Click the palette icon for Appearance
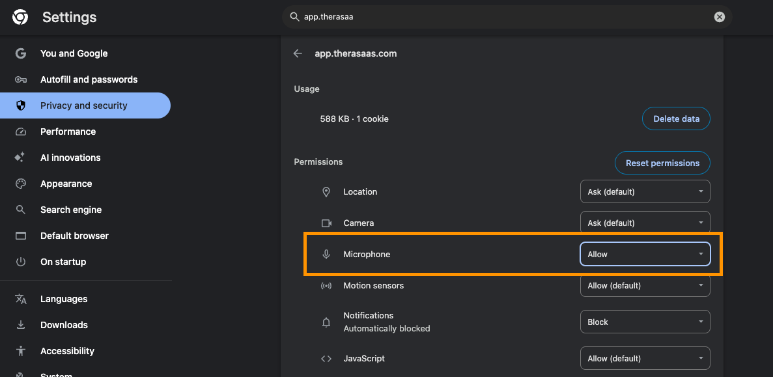The width and height of the screenshot is (773, 377). (x=20, y=184)
